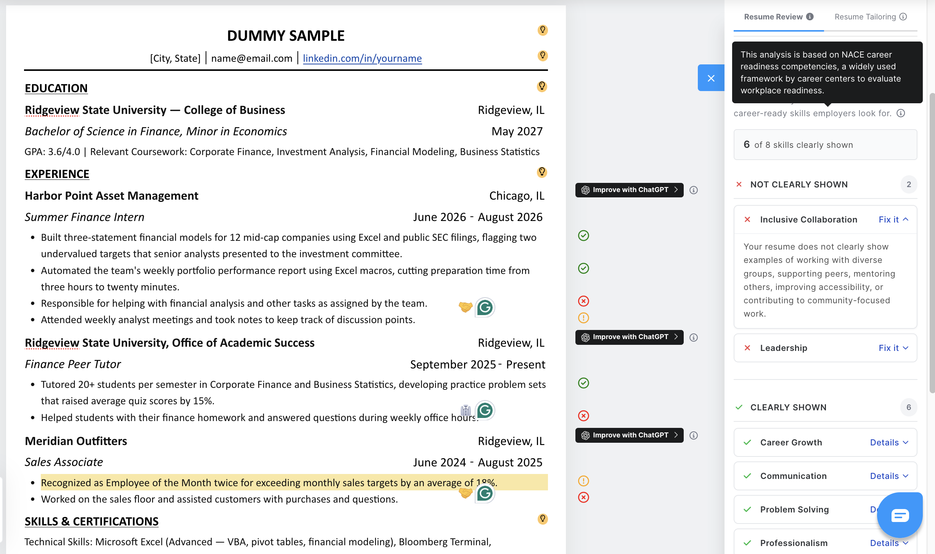Click the name@email.com contact text
Viewport: 935px width, 554px height.
pyautogui.click(x=252, y=58)
